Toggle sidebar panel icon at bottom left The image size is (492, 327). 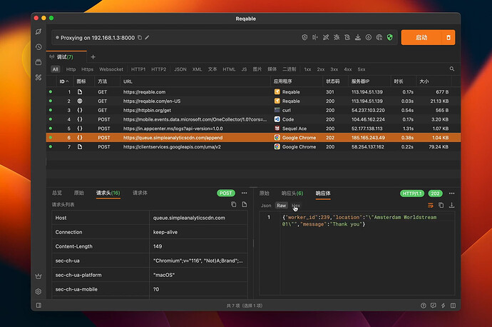point(39,306)
